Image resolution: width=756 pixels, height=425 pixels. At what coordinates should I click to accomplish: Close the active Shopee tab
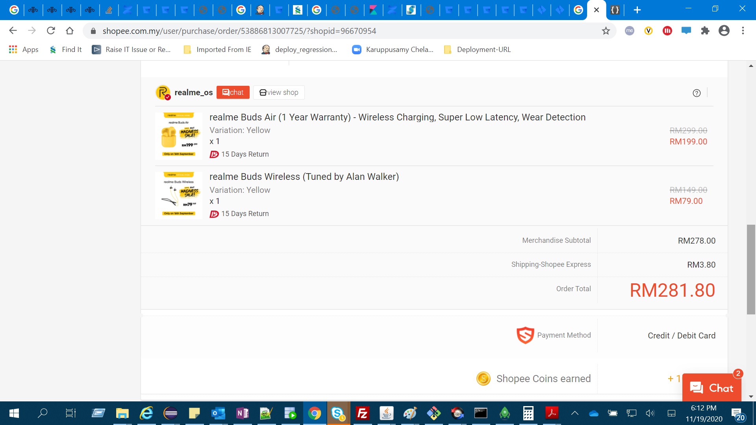[x=597, y=10]
